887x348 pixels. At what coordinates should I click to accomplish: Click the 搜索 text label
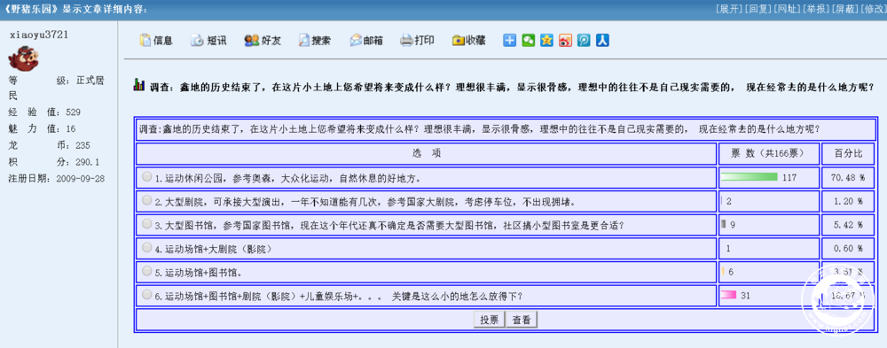[321, 41]
